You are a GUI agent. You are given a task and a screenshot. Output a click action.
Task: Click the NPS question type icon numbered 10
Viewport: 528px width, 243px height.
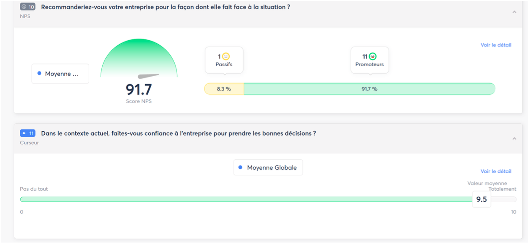tap(28, 7)
